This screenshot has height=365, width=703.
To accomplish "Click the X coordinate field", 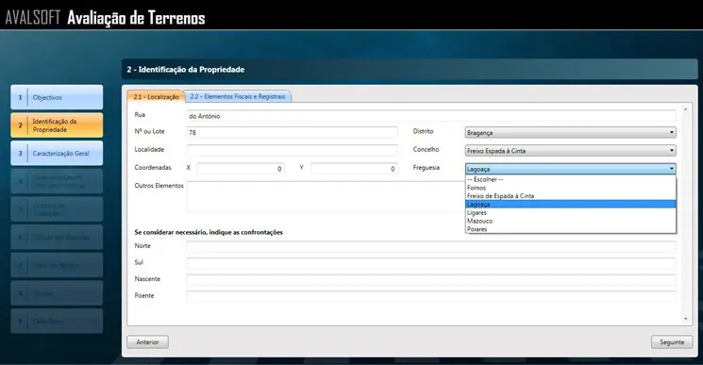I will pos(241,169).
